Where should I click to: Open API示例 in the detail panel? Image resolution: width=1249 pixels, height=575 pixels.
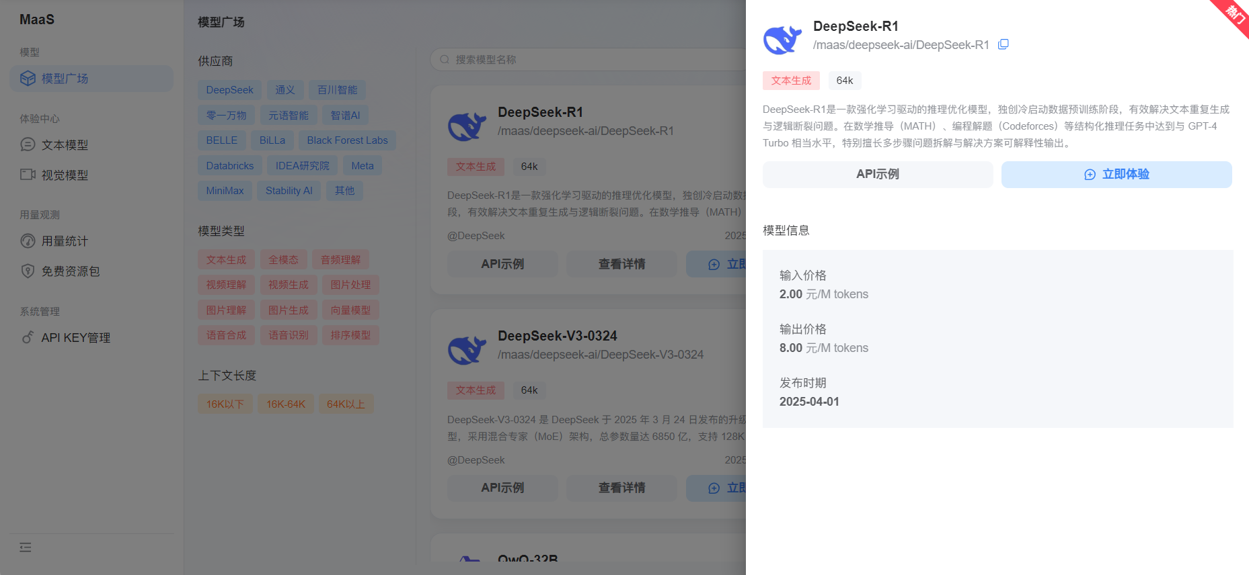(878, 175)
